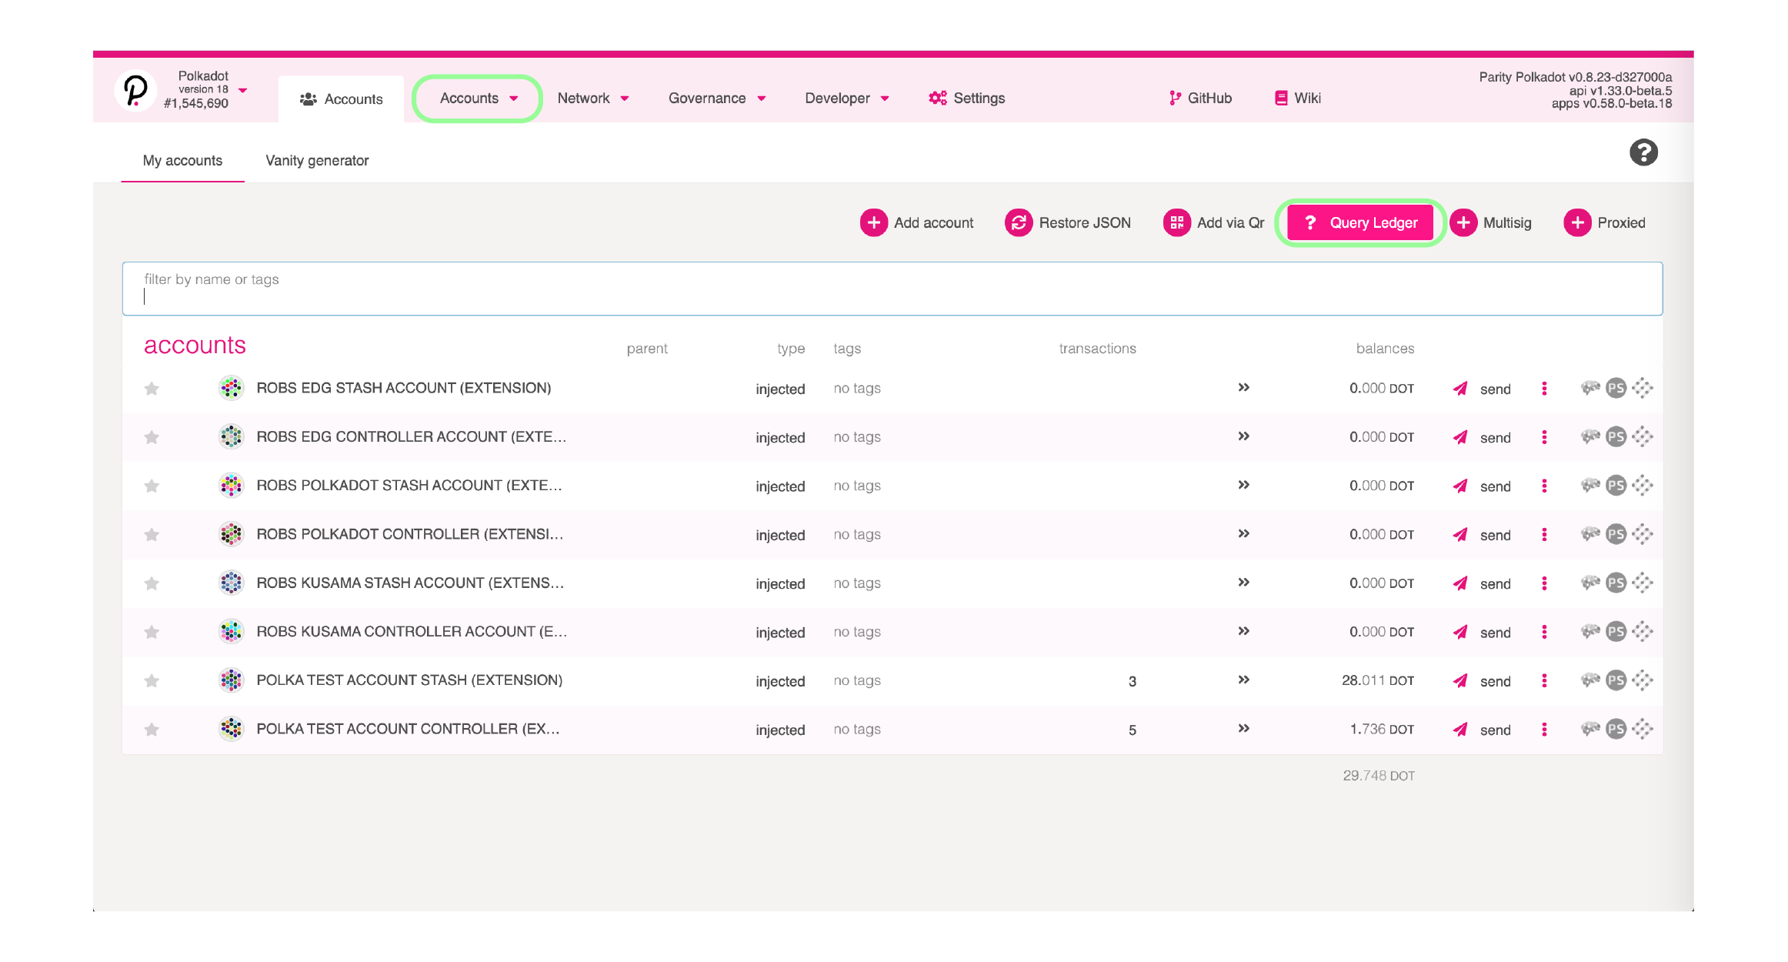Select the active Accounts tab with people icon
1788x962 pixels.
(341, 99)
